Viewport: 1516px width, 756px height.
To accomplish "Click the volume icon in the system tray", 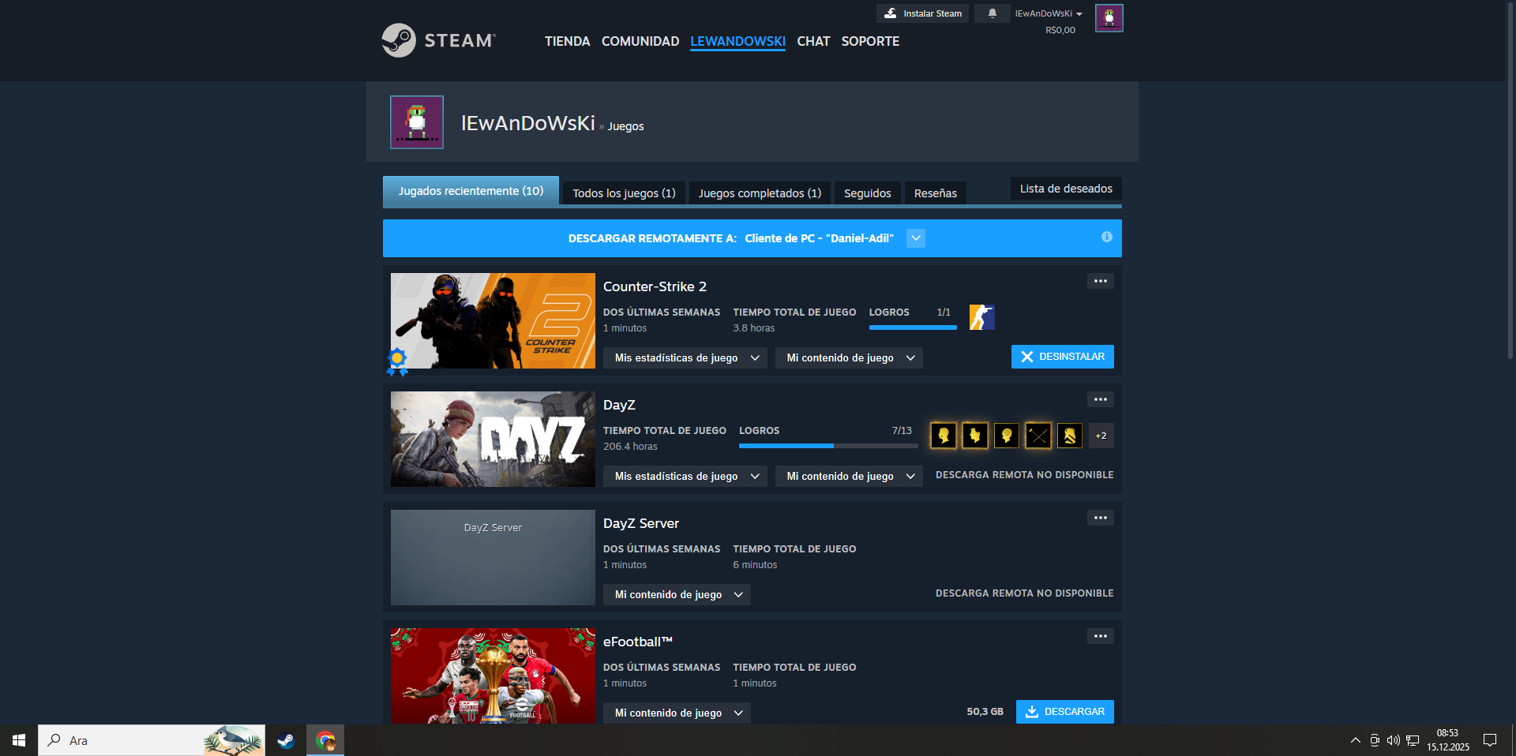I will [1394, 740].
